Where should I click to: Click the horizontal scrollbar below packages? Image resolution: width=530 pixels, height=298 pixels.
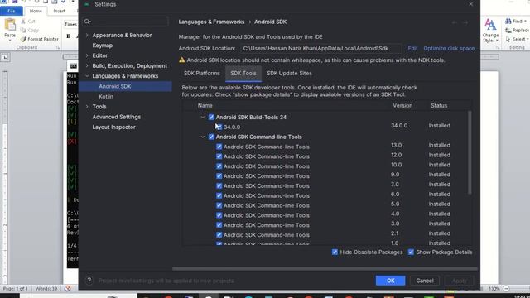click(x=325, y=268)
